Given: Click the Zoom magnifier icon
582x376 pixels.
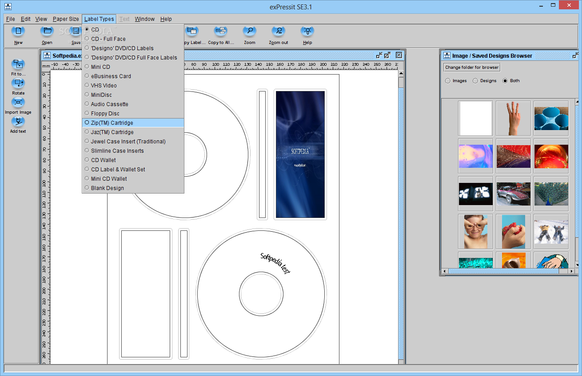Looking at the screenshot, I should pos(250,31).
